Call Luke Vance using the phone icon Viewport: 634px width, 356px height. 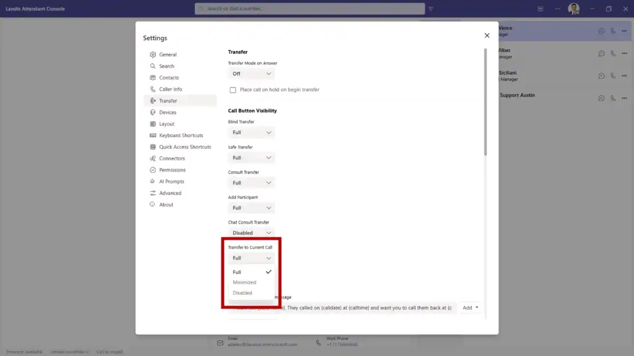[612, 30]
